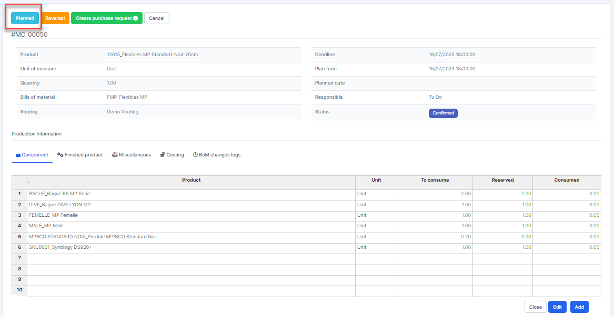Click the blue Planned button
The height and width of the screenshot is (316, 614).
(25, 18)
